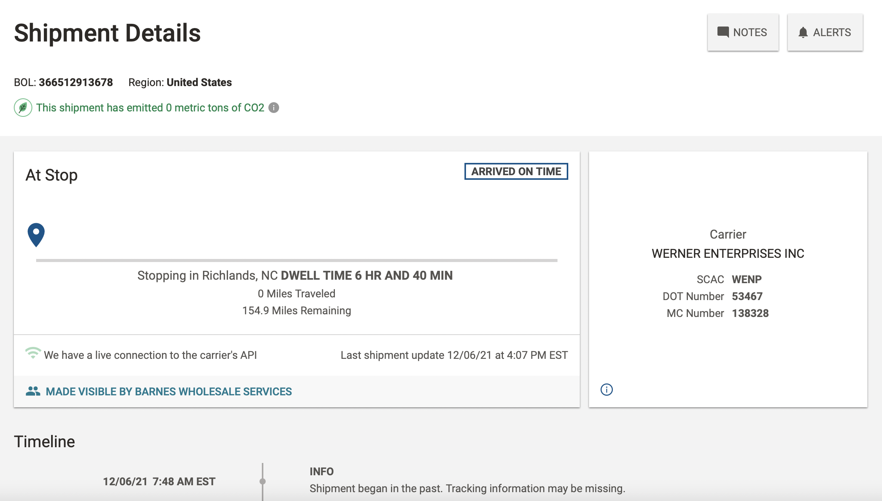This screenshot has width=882, height=501.
Task: Click the live connection wifi icon
Action: (33, 353)
